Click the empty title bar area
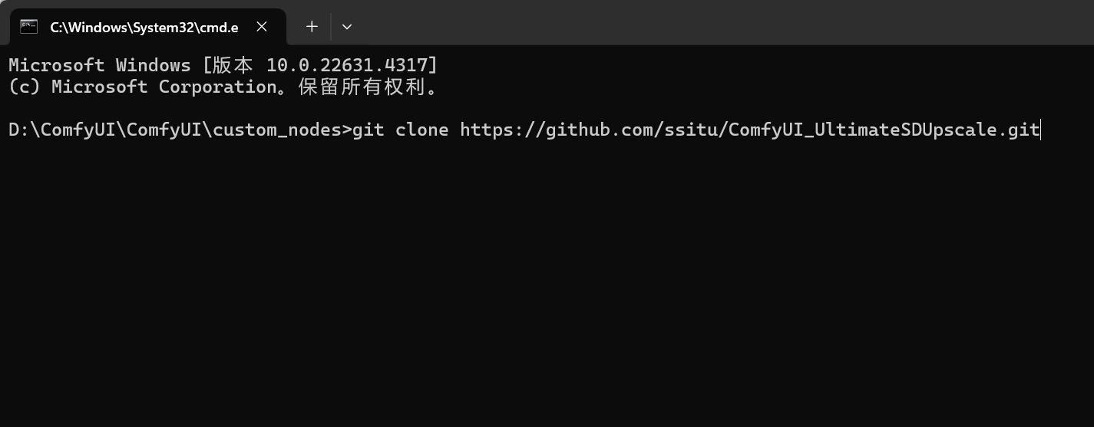The height and width of the screenshot is (427, 1094). click(x=691, y=23)
